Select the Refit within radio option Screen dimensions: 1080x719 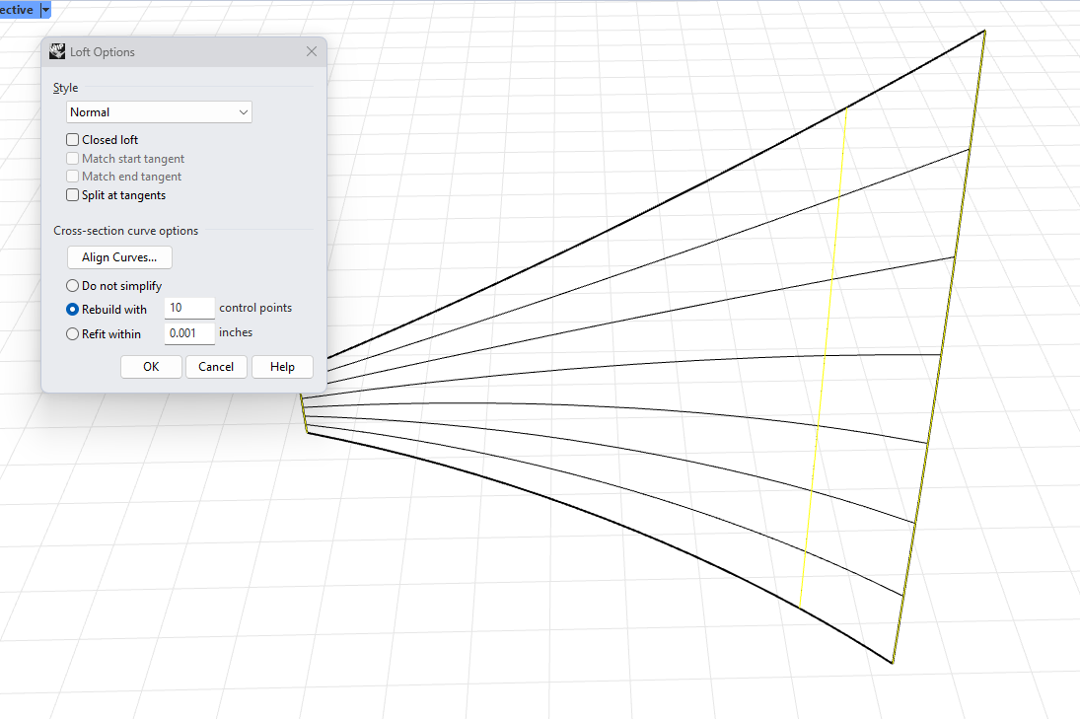pos(72,334)
